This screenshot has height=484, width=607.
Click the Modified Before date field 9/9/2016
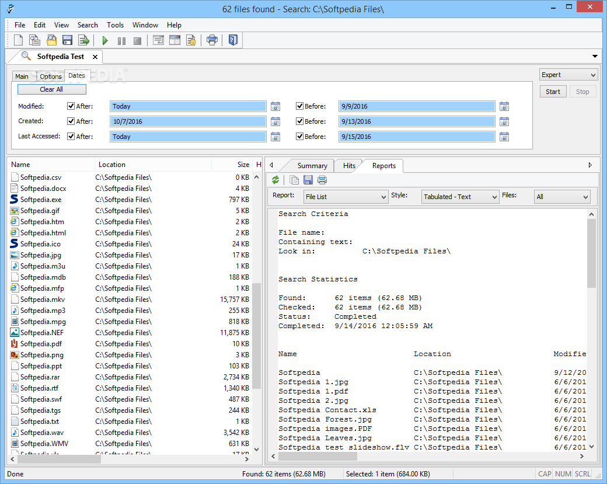click(x=417, y=106)
